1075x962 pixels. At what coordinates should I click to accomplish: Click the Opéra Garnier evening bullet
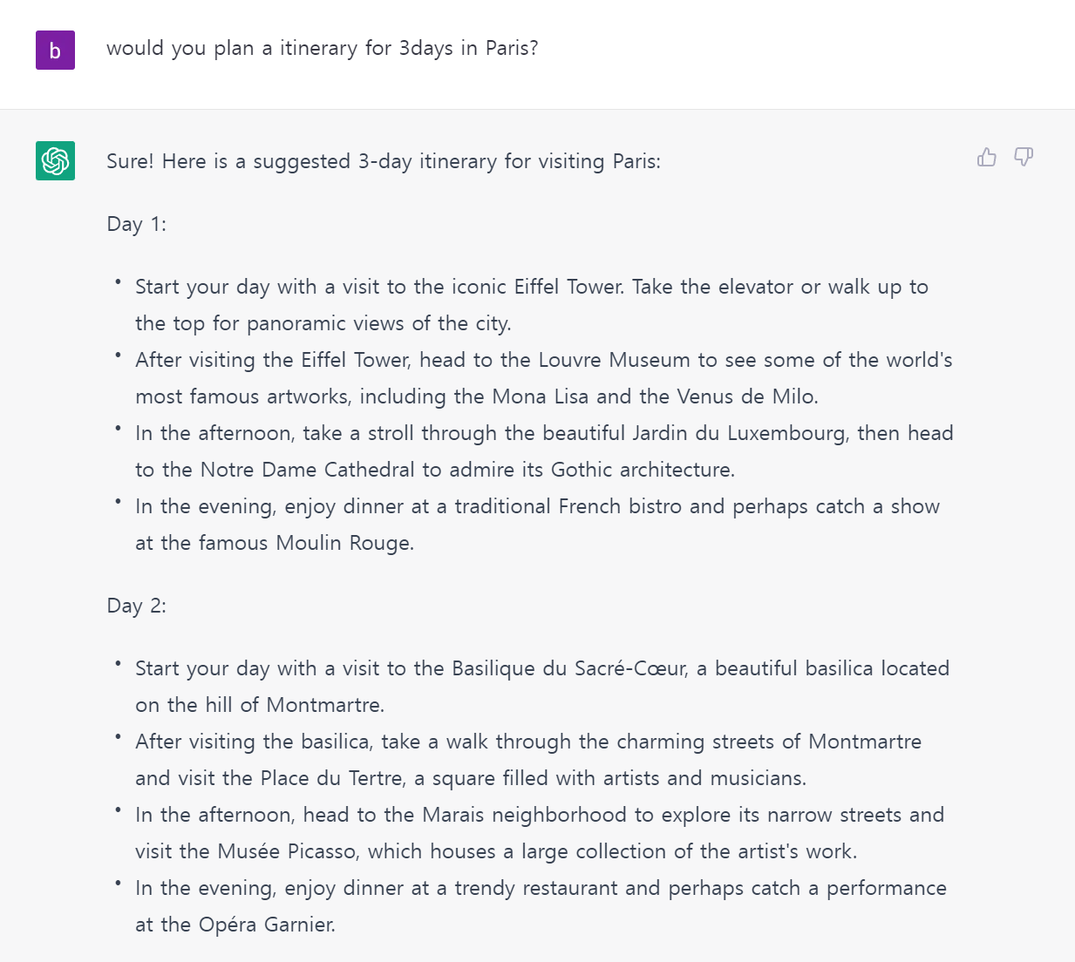coord(541,888)
